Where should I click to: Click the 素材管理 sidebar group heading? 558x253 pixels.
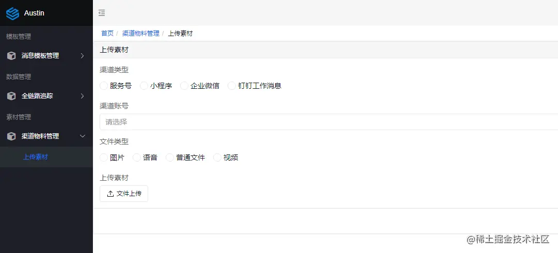[19, 117]
